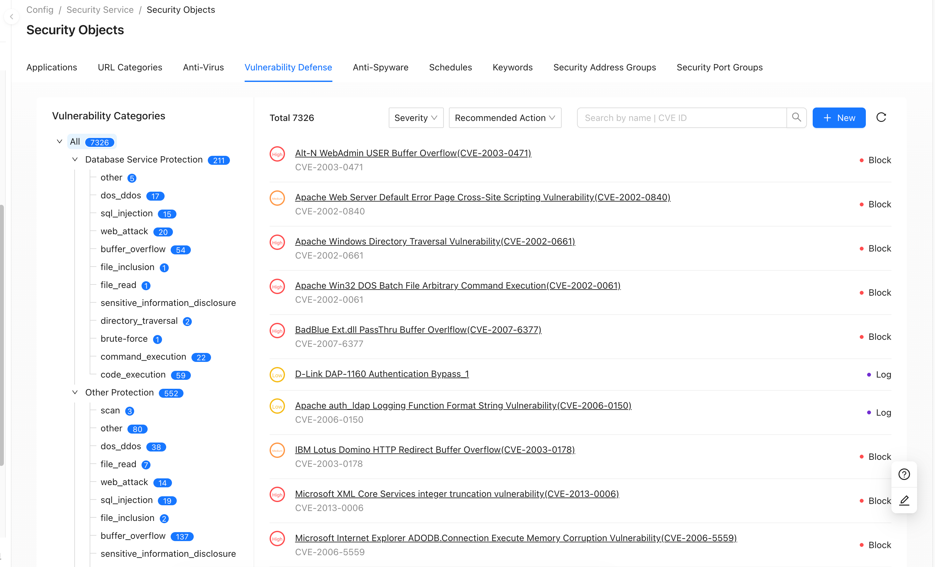Click the Total 7326 count
This screenshot has height=567, width=935.
click(291, 117)
